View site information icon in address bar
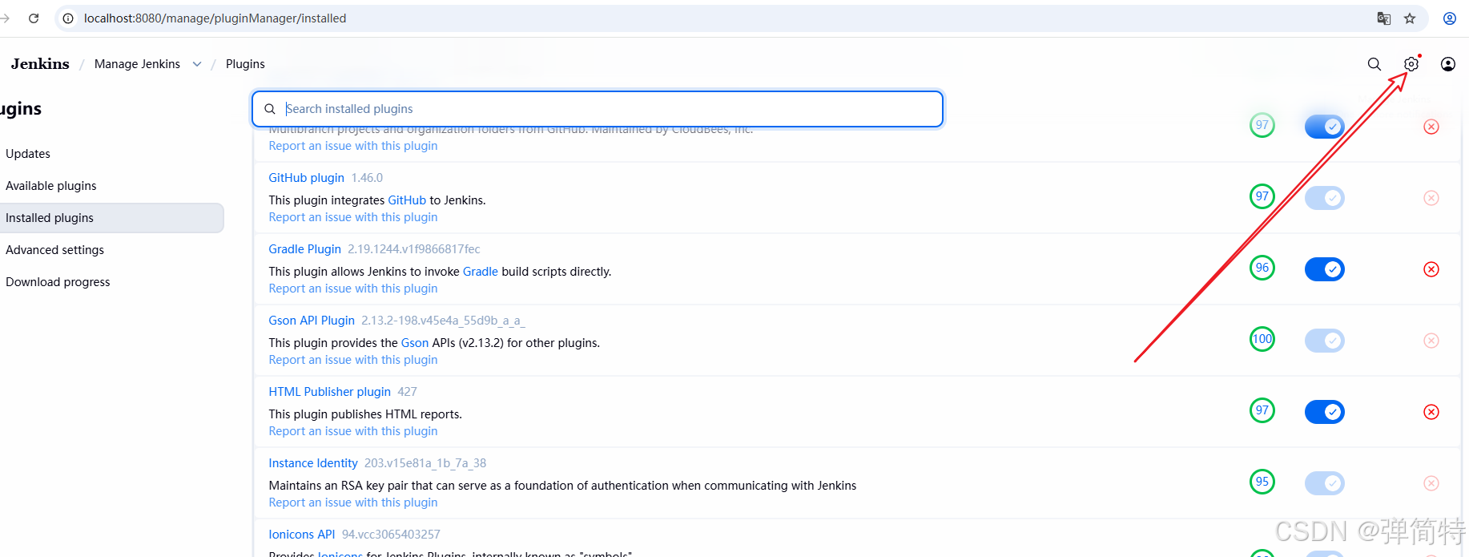The width and height of the screenshot is (1469, 557). 68,18
